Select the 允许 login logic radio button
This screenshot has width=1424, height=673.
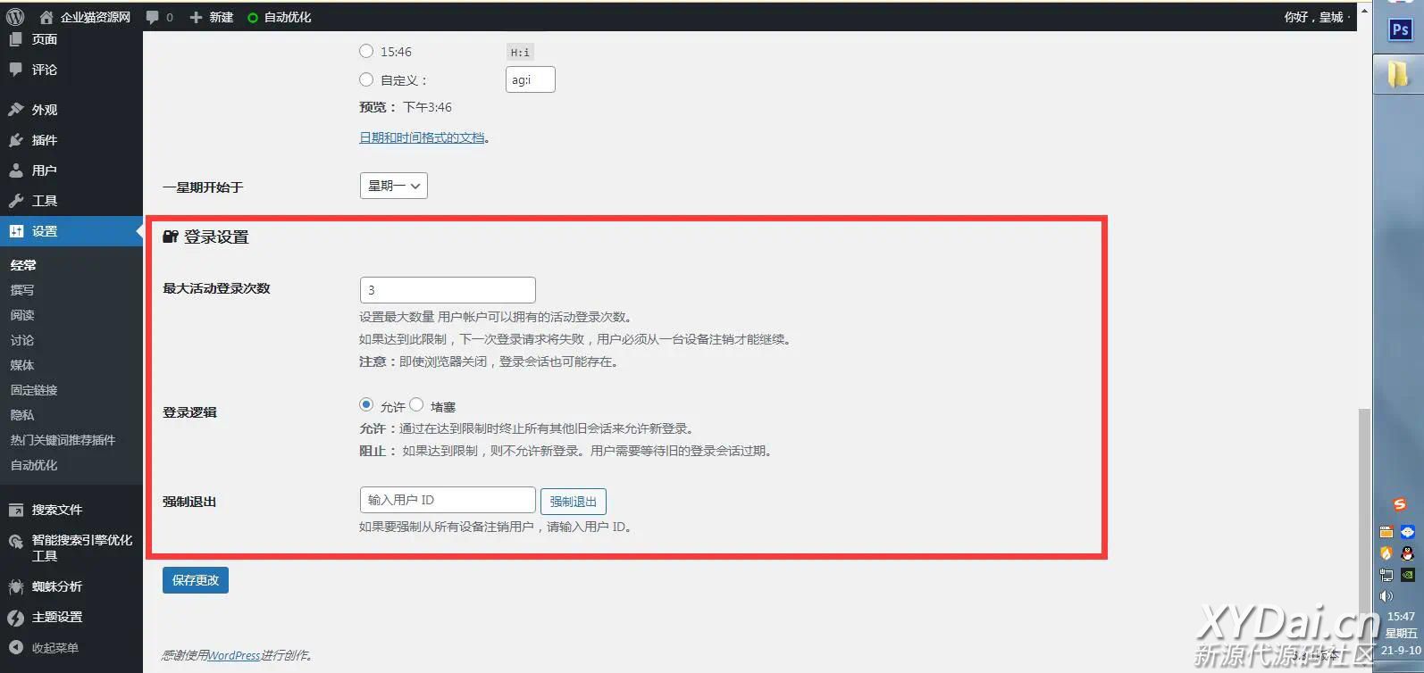[366, 405]
